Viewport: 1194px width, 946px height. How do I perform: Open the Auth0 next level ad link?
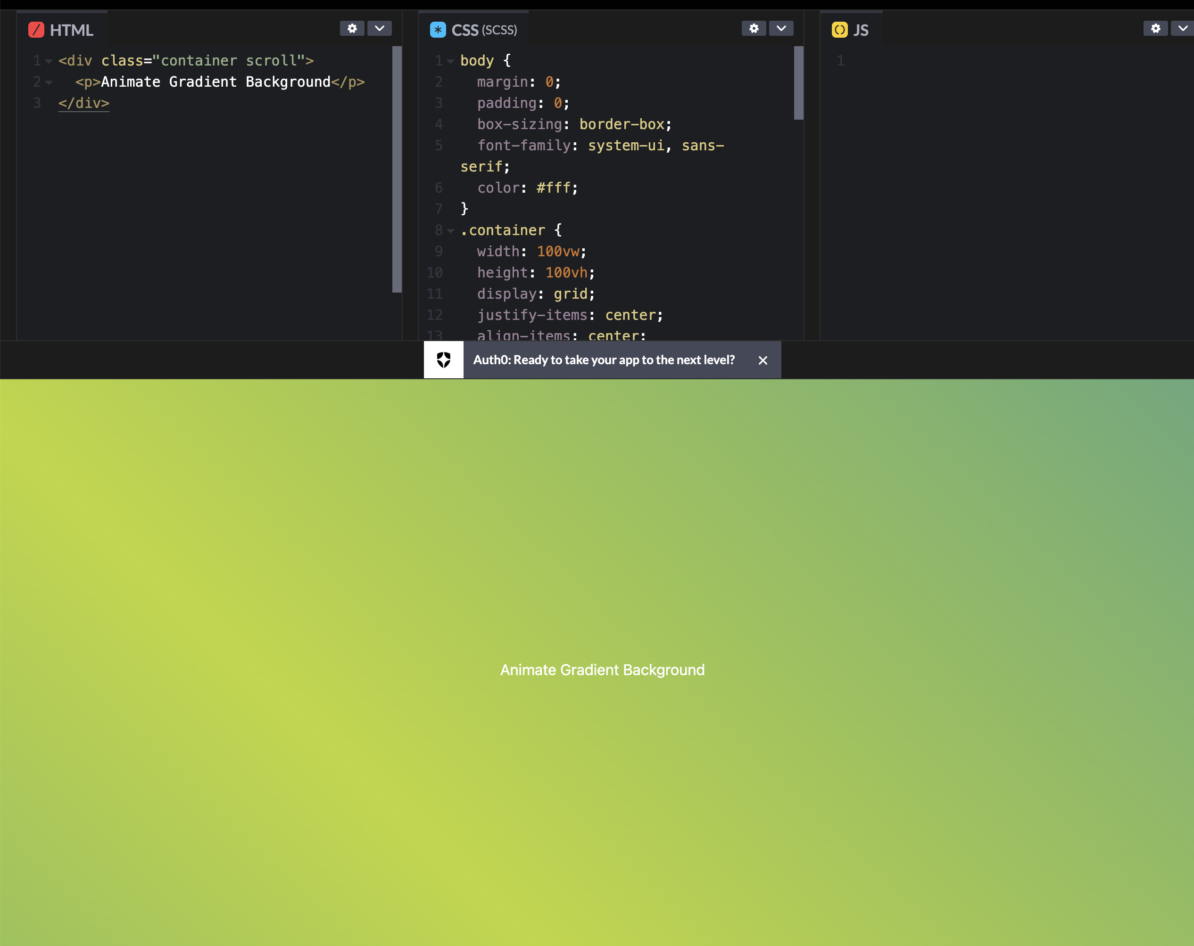604,360
